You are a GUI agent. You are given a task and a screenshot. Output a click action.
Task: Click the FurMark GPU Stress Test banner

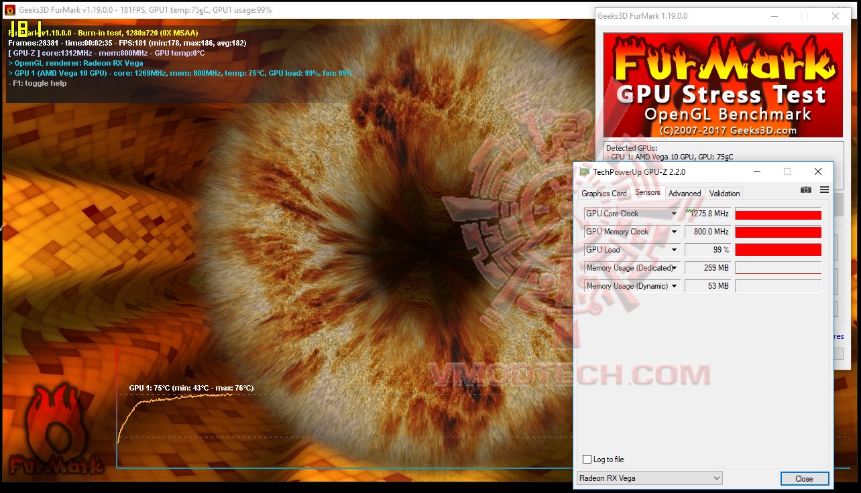[723, 85]
